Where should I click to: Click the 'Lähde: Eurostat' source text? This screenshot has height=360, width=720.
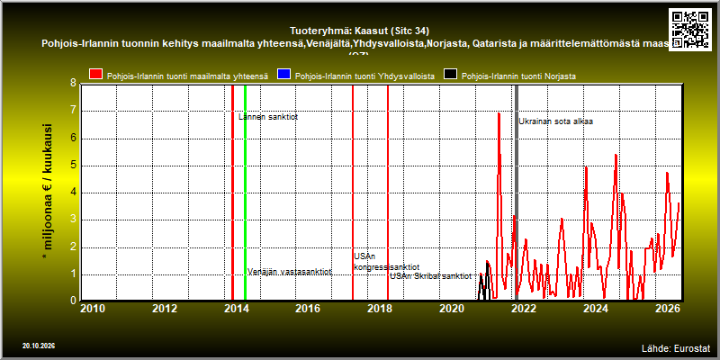coord(676,347)
